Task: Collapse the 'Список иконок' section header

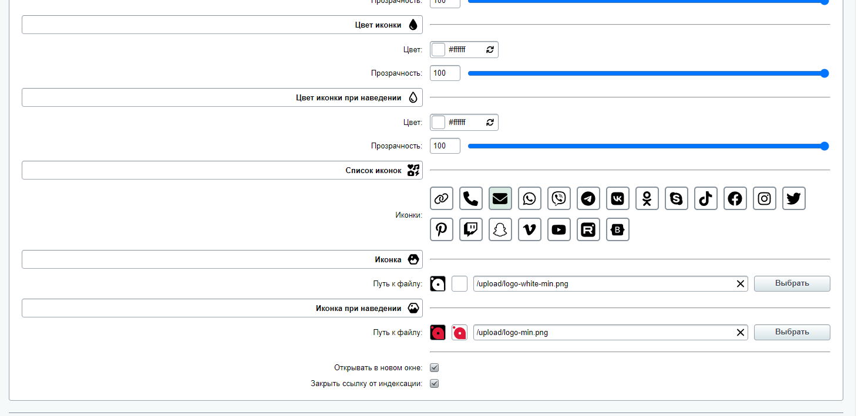Action: [x=222, y=170]
